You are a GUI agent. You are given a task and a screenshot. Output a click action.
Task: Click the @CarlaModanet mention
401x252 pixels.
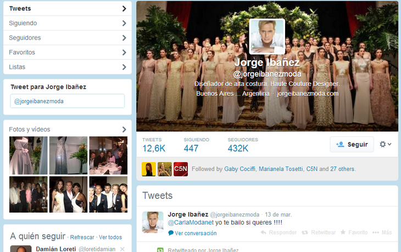pos(191,222)
